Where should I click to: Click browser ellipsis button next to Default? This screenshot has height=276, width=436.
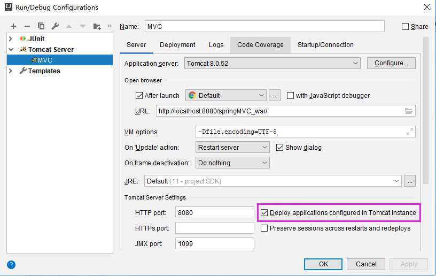(275, 95)
